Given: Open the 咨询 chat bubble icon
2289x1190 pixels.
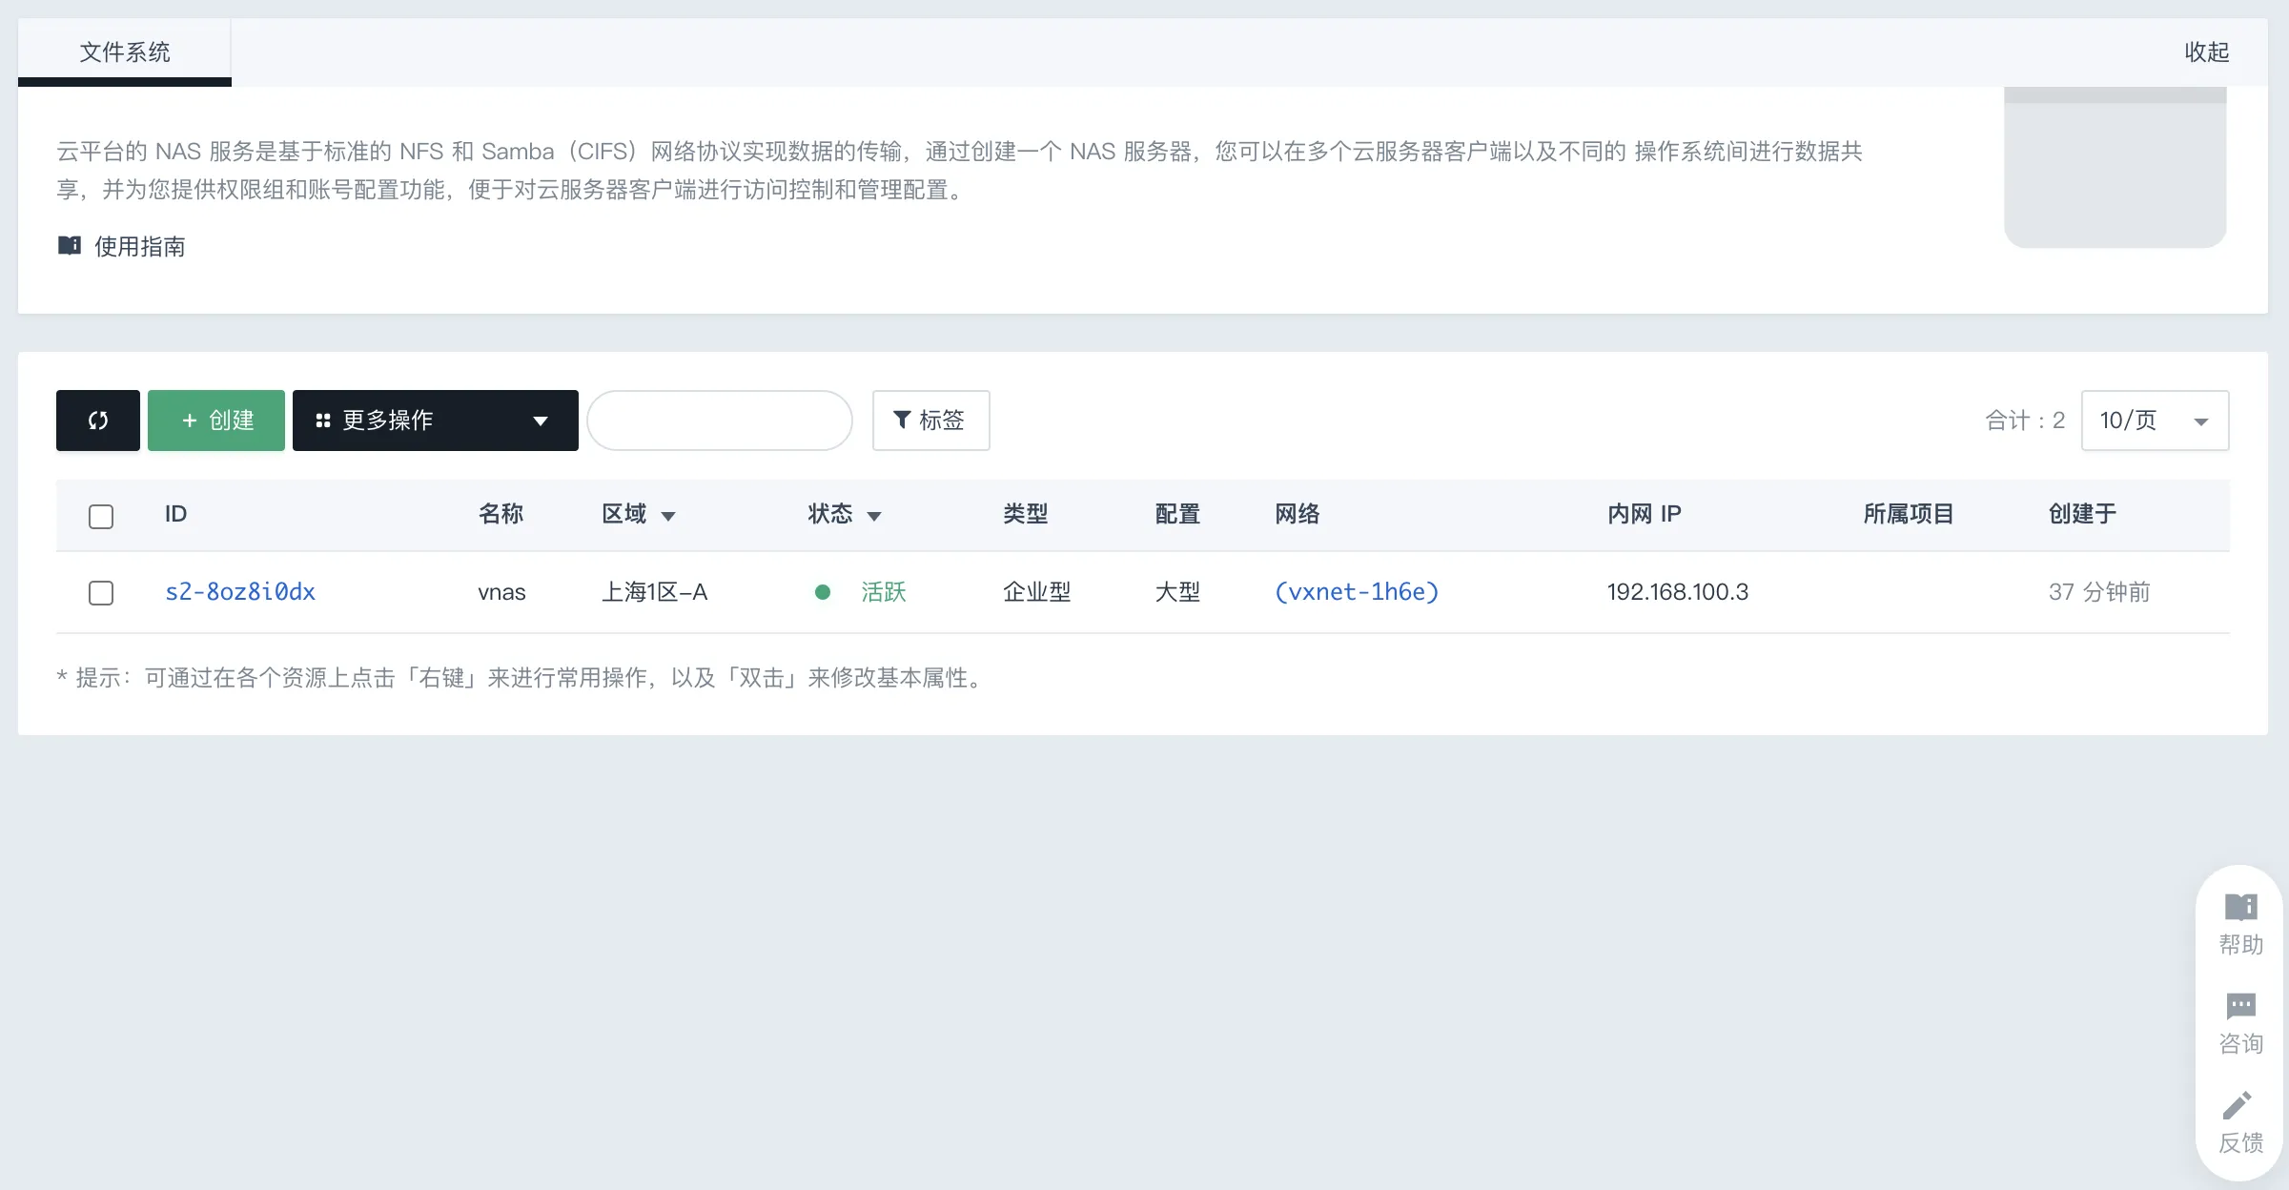Looking at the screenshot, I should (2240, 1006).
